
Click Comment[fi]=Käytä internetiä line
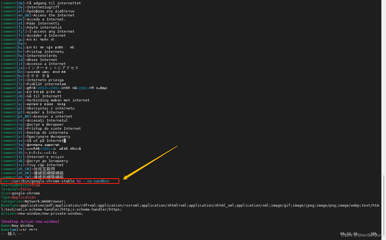[x=31, y=28]
